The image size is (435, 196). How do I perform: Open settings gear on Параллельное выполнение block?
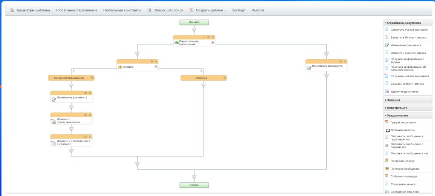[208, 37]
